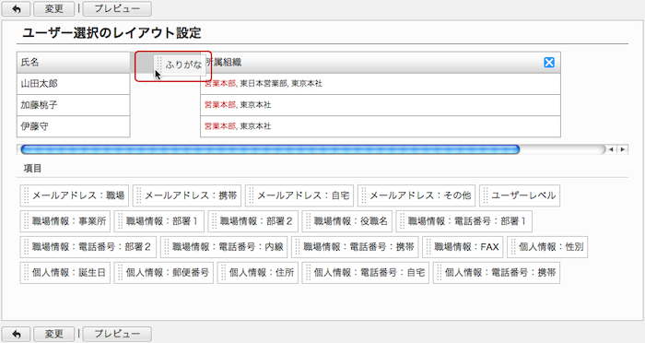This screenshot has height=343, width=645.
Task: Click 山田太郎's 東日本営業部 organization cell
Action: (380, 84)
